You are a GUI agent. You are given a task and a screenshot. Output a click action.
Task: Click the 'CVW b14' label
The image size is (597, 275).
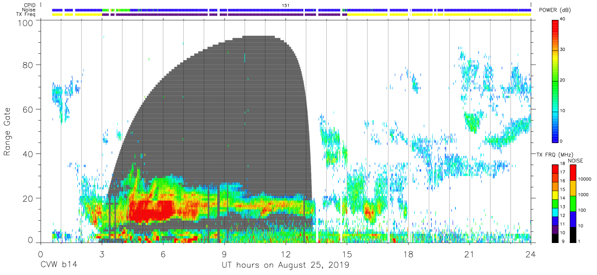(59, 265)
